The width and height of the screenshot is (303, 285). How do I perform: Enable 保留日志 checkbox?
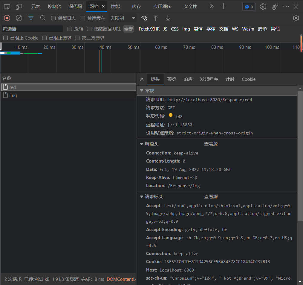(x=53, y=18)
